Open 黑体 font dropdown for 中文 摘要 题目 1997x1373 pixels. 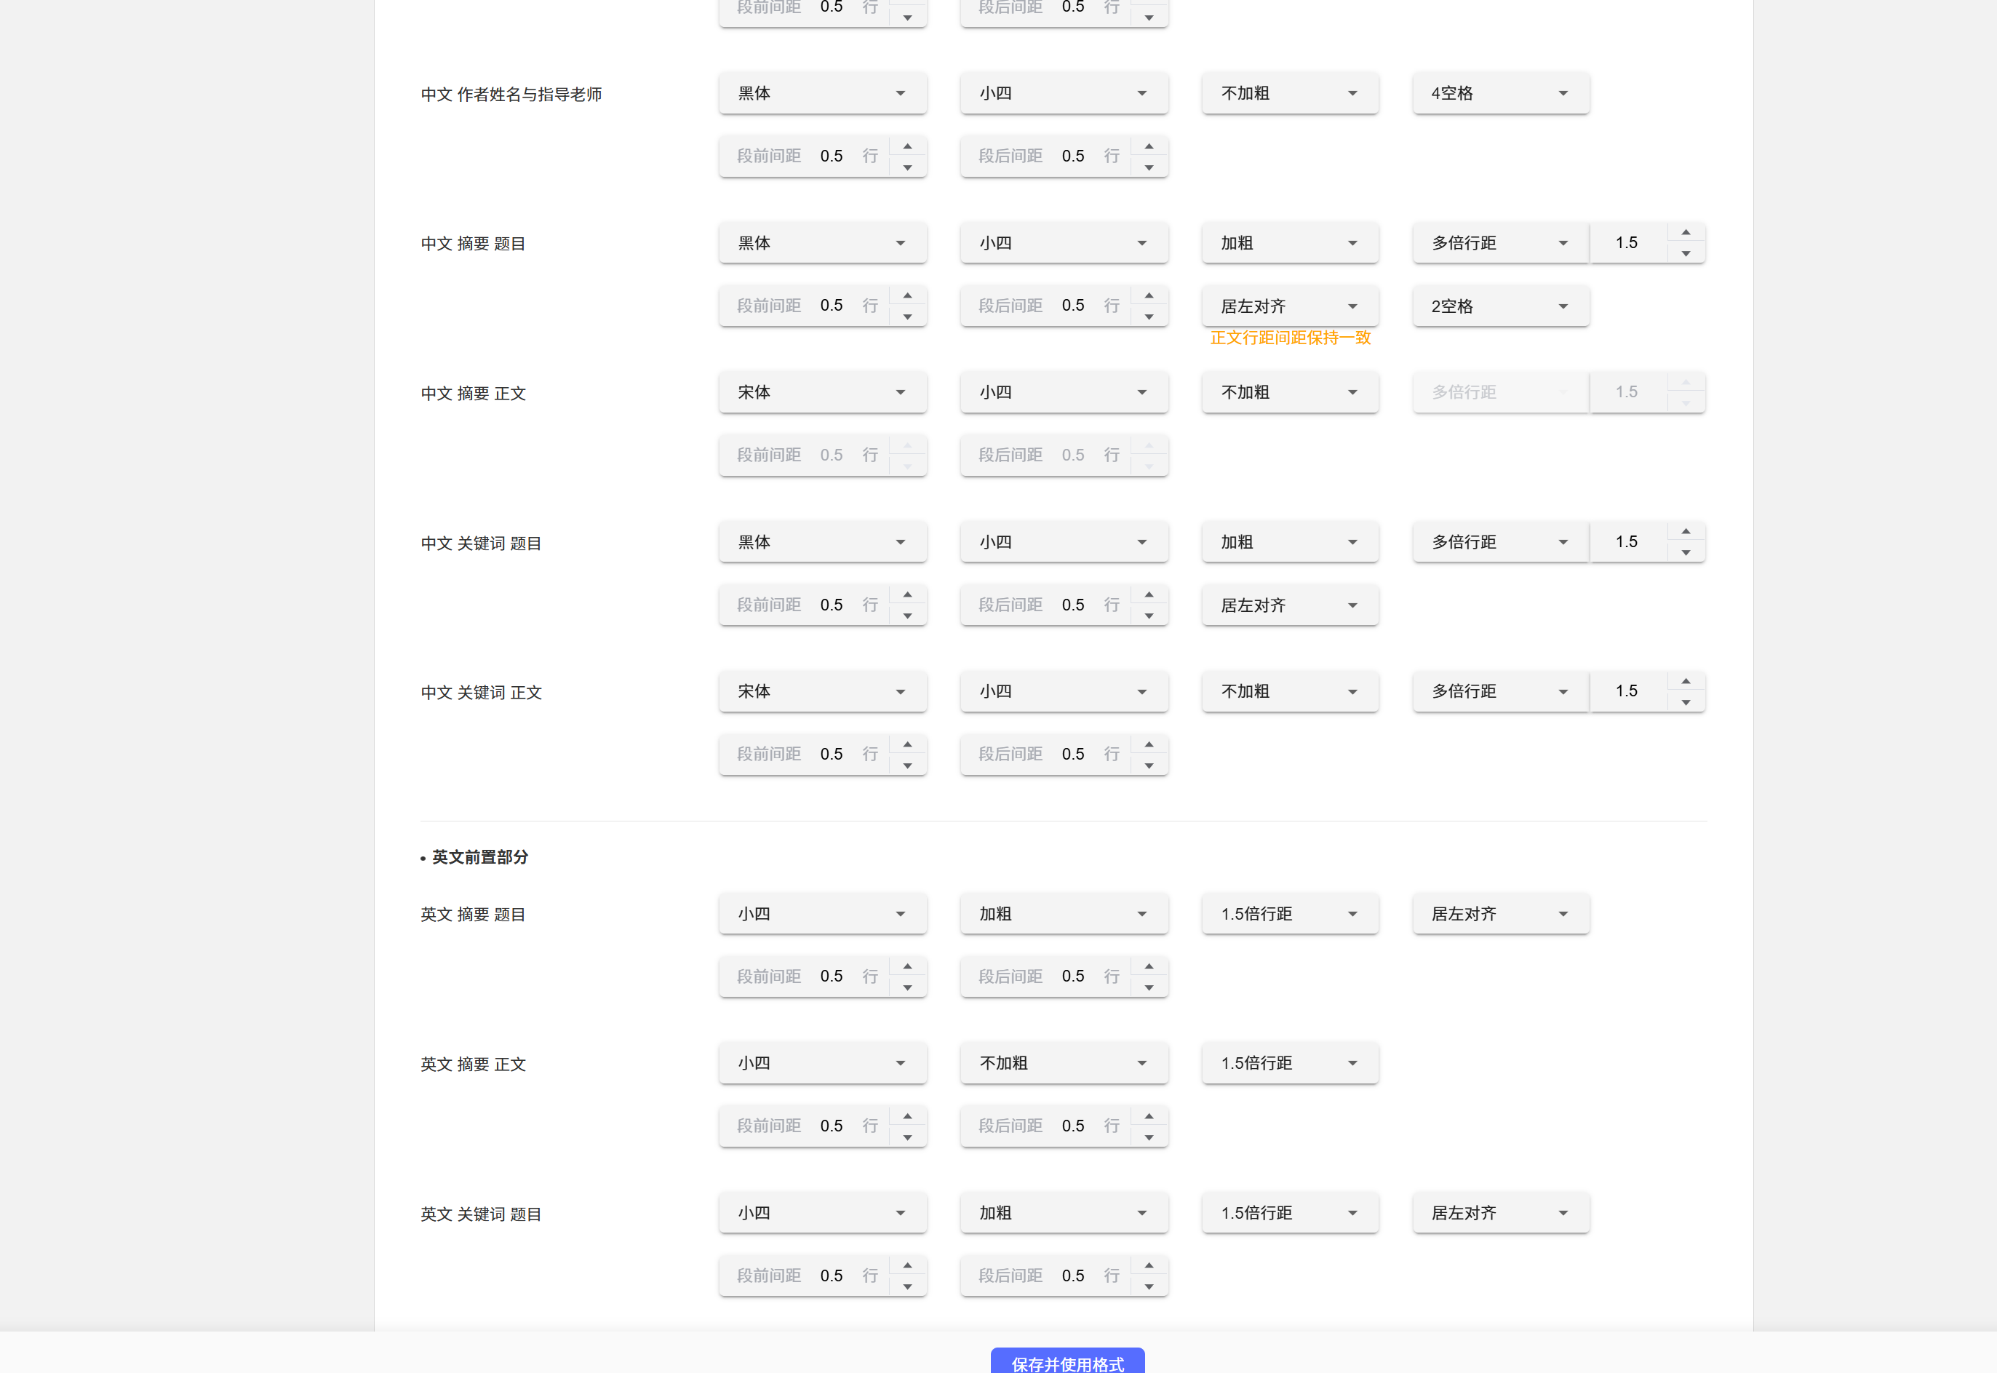pyautogui.click(x=822, y=244)
